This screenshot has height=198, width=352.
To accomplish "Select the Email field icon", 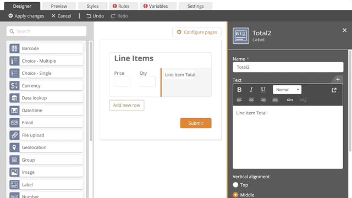I will [x=14, y=123].
